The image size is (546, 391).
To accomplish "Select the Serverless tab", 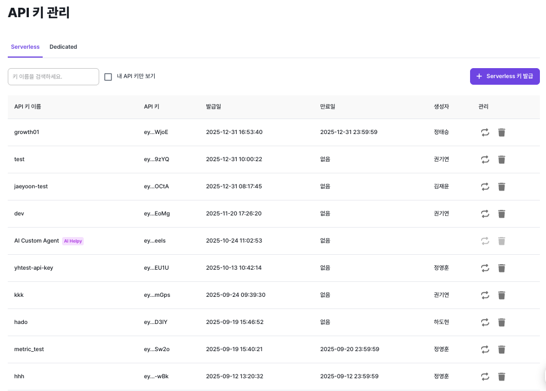I will click(25, 47).
